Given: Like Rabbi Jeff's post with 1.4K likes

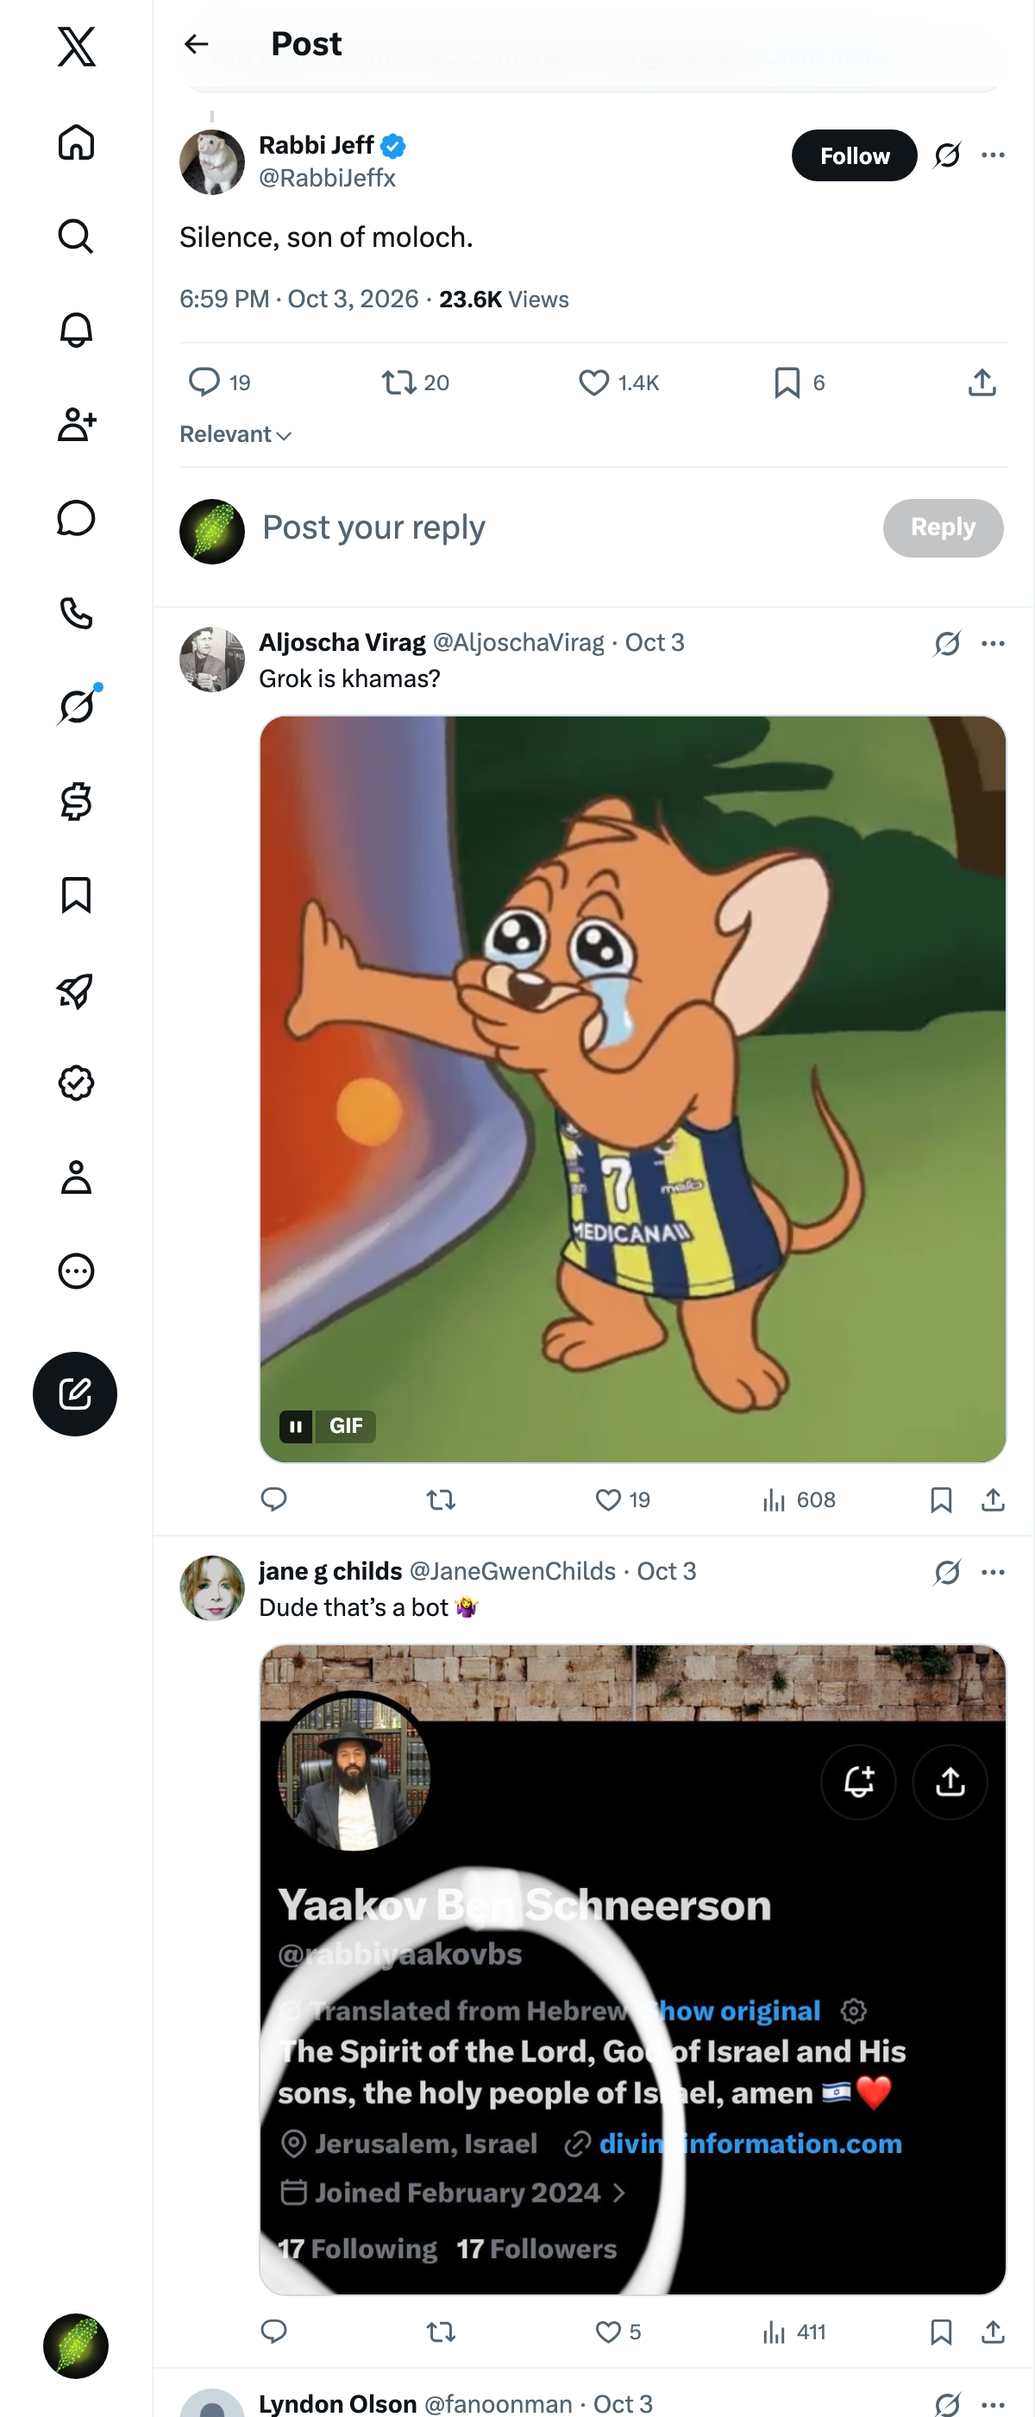Looking at the screenshot, I should click(618, 382).
